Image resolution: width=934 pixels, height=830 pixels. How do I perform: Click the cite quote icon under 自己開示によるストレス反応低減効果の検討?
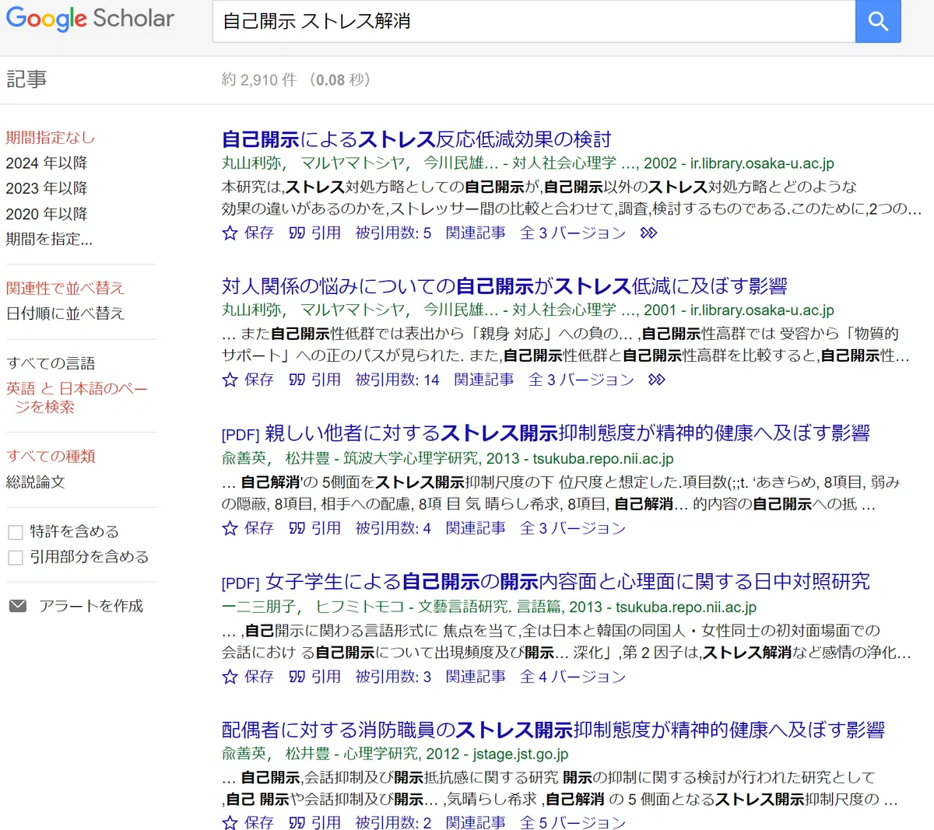[297, 233]
